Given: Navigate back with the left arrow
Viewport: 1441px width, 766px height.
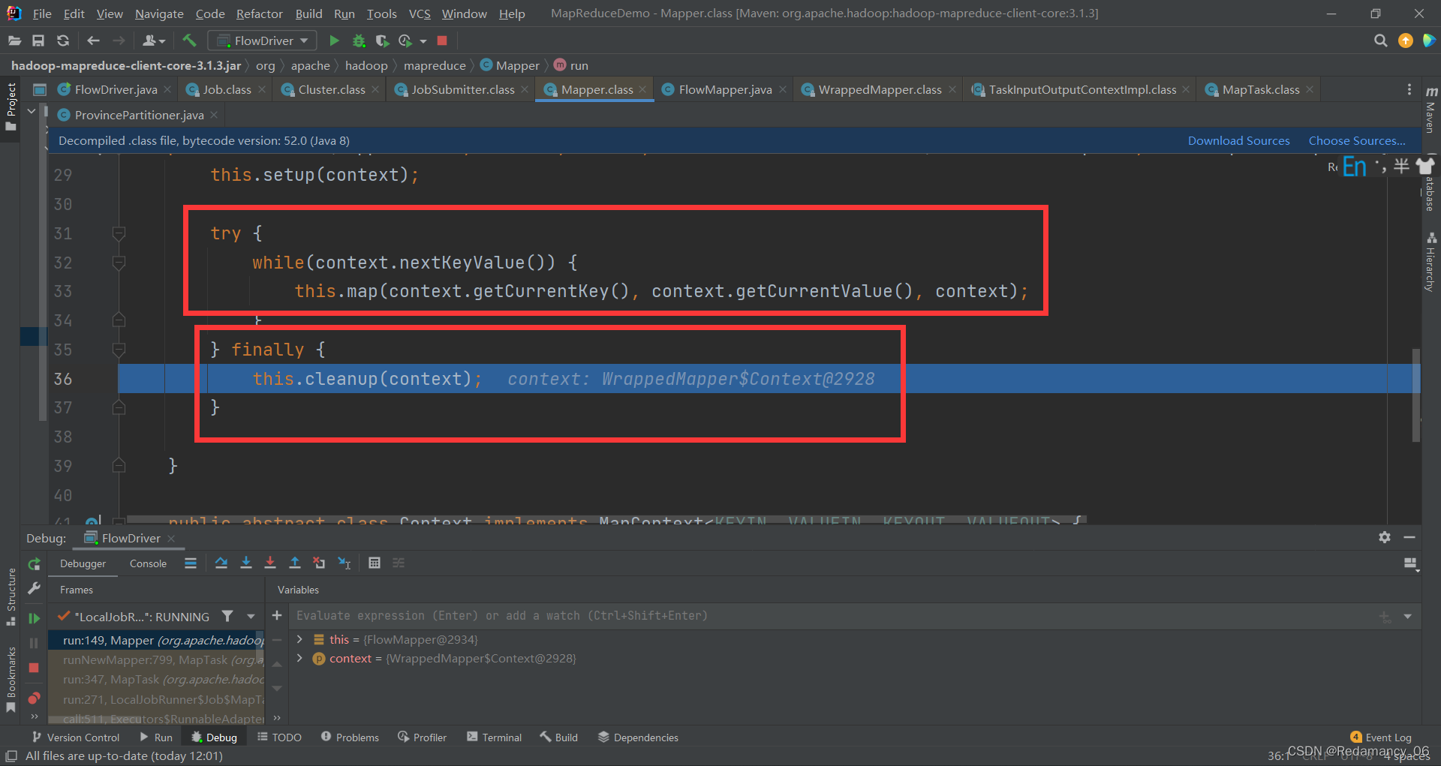Looking at the screenshot, I should click(93, 41).
